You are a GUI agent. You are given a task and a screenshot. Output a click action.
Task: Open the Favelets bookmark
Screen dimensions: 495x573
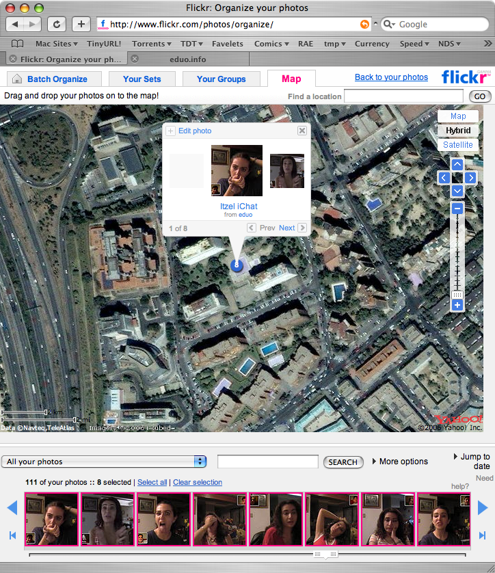[x=228, y=44]
